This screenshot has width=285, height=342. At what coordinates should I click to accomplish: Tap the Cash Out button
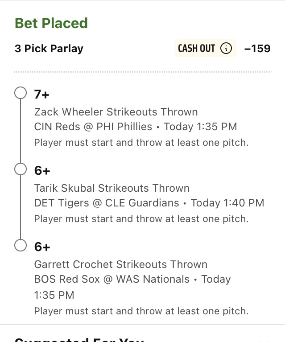click(205, 48)
